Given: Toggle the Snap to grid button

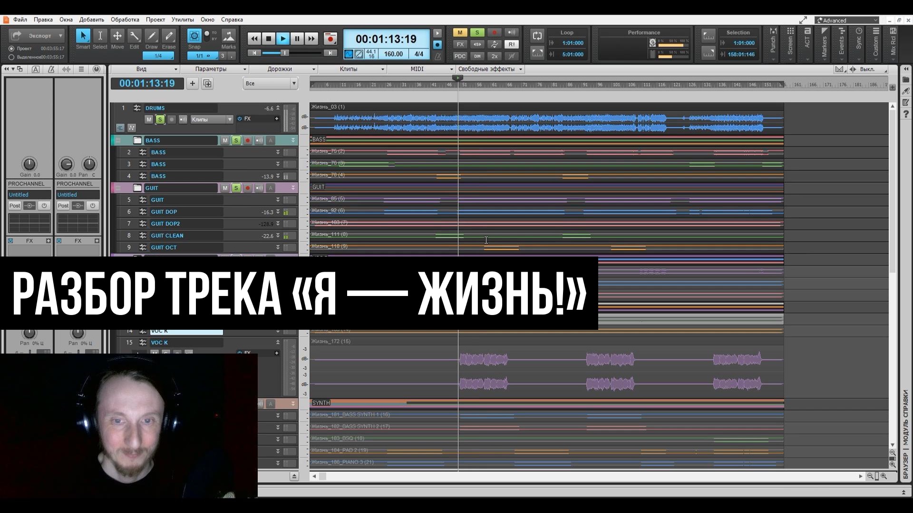Looking at the screenshot, I should pyautogui.click(x=194, y=36).
